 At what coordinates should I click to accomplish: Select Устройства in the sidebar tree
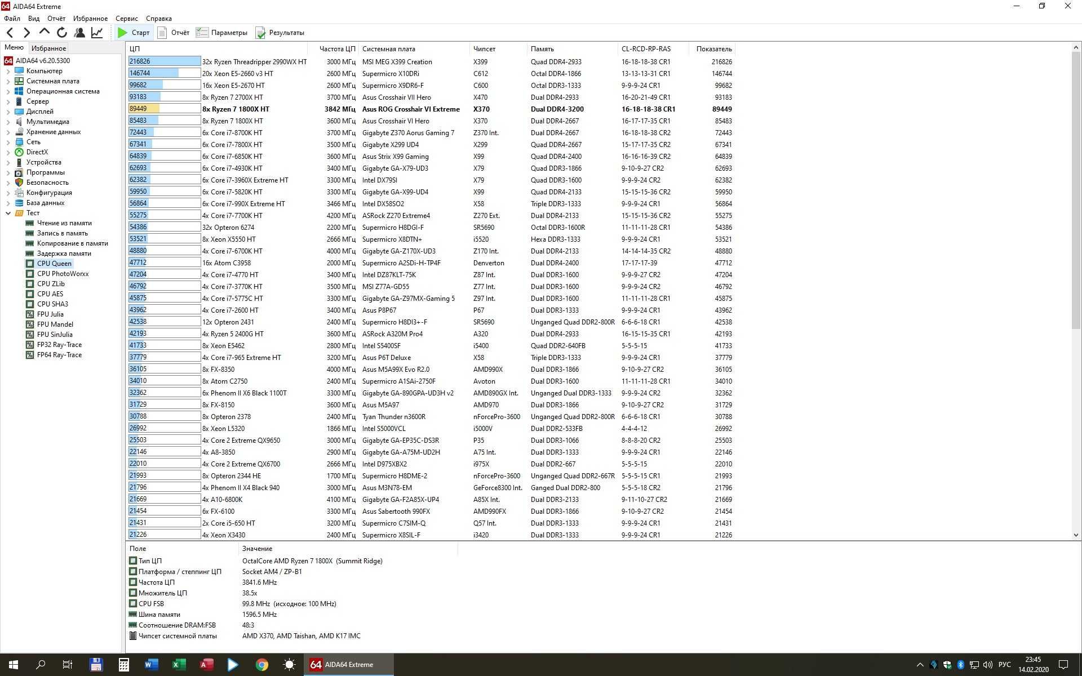pyautogui.click(x=43, y=162)
